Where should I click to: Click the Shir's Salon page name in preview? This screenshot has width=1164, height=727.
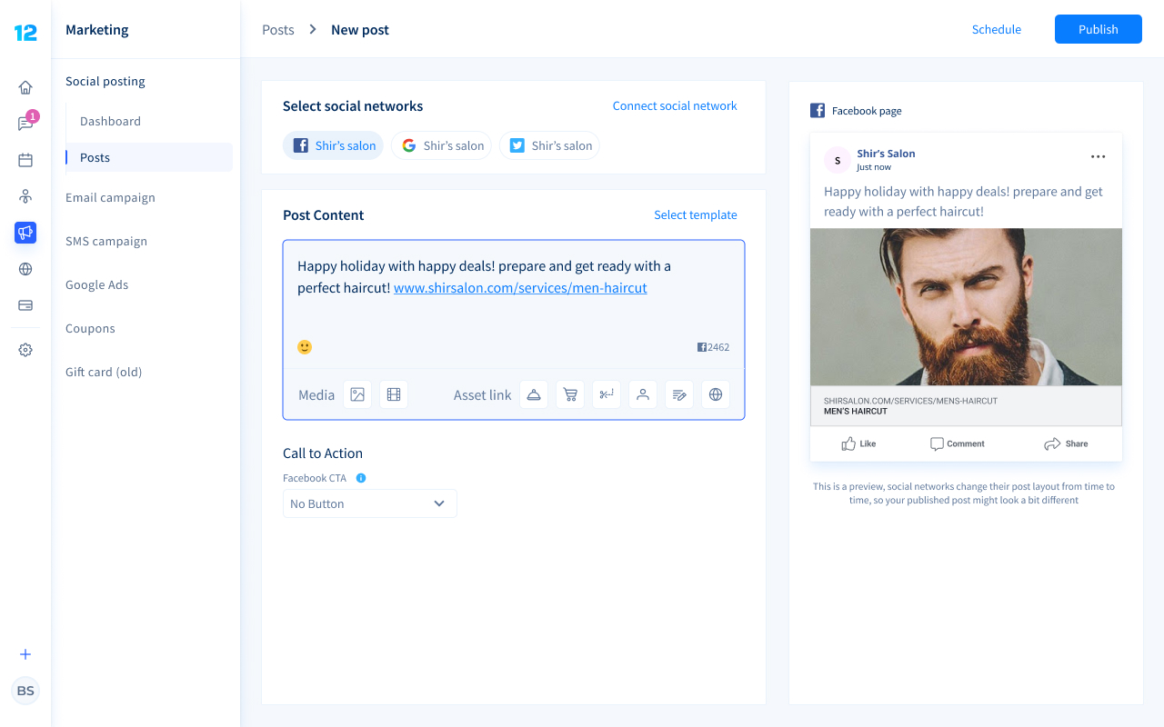click(886, 154)
